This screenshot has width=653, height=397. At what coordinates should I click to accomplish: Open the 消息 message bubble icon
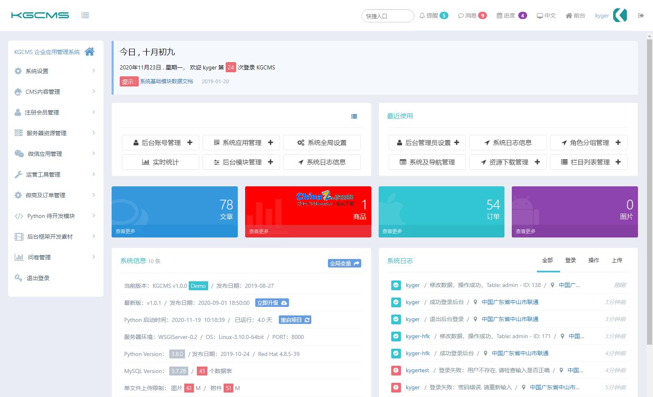coord(461,15)
